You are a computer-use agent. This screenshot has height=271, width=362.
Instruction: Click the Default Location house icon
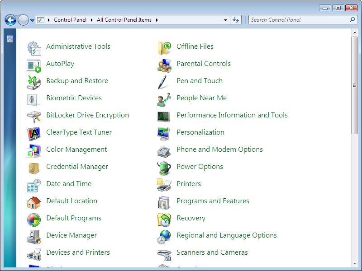[34, 203]
